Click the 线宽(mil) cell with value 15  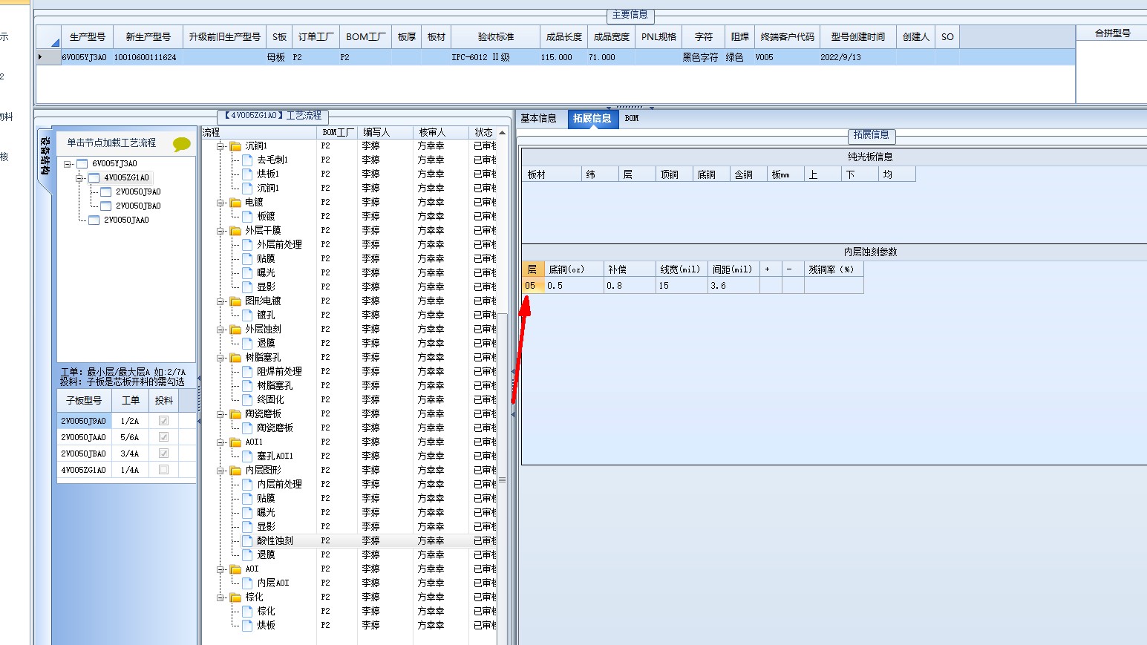[x=682, y=286]
